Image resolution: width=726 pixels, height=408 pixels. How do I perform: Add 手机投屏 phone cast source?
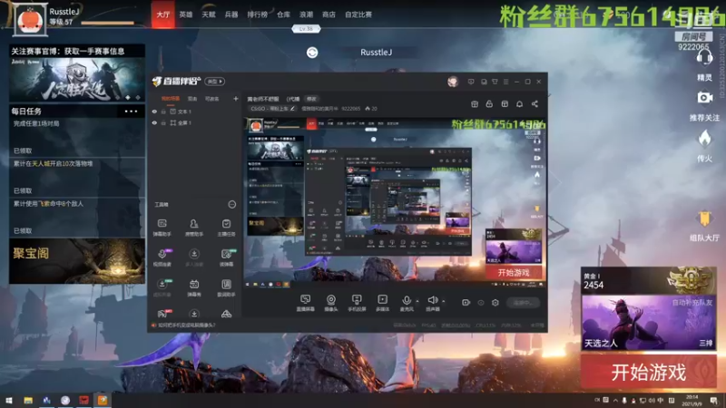(357, 303)
